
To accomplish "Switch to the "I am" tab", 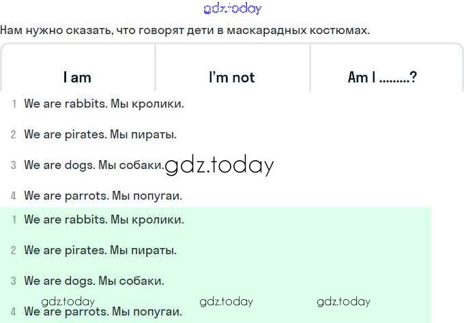I will (x=77, y=78).
